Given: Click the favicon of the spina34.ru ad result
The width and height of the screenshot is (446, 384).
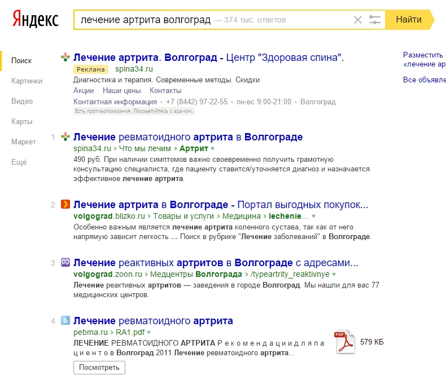Looking at the screenshot, I should click(x=65, y=58).
